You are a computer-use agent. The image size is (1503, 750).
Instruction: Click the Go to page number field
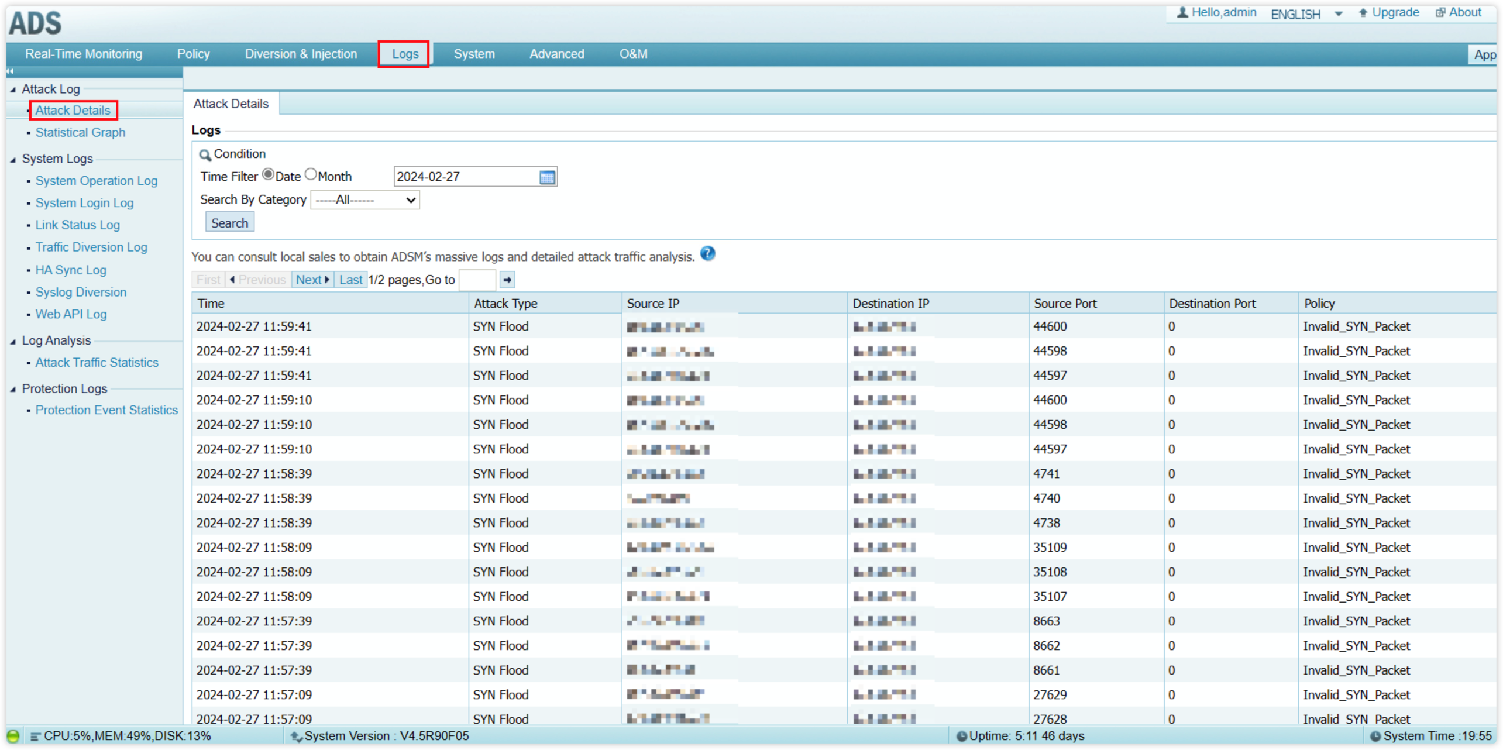pyautogui.click(x=477, y=280)
